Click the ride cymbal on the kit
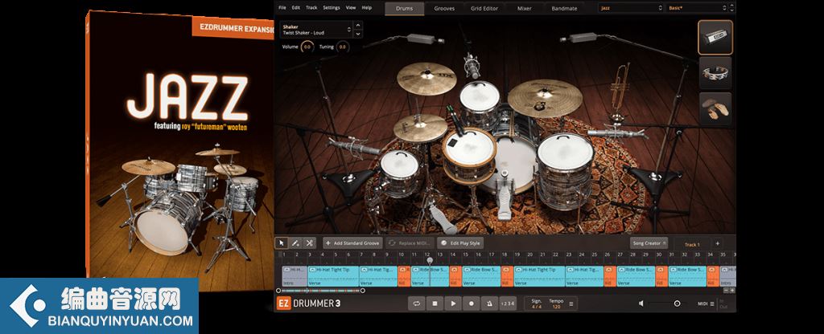Image resolution: width=824 pixels, height=334 pixels. [545, 97]
